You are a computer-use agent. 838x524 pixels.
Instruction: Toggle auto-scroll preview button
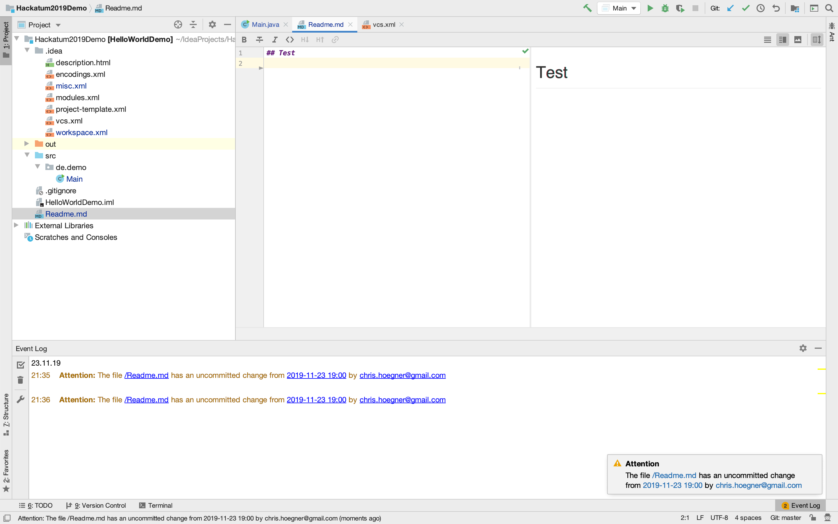pyautogui.click(x=816, y=40)
